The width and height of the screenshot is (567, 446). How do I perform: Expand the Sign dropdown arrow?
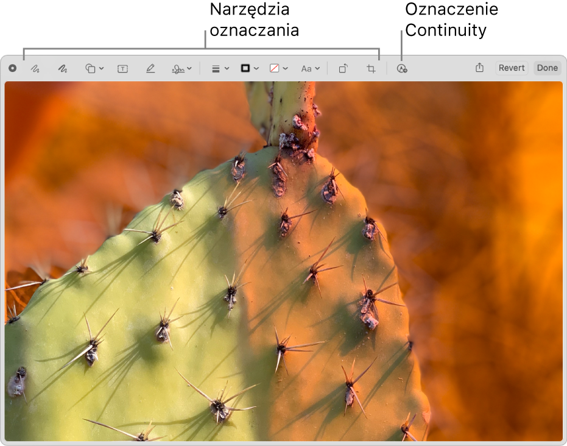click(189, 68)
